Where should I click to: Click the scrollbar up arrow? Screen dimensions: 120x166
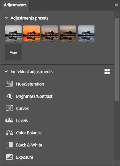(x=117, y=15)
